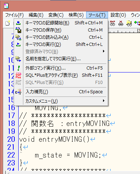Click the grep folder binoculars toolbar icon
Screen dimensions: 140x174
129,23
